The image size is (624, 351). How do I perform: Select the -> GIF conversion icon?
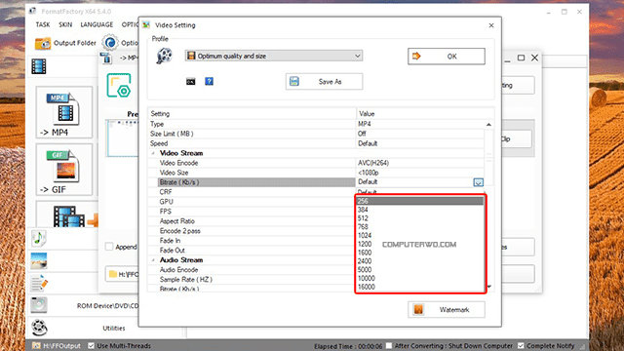point(64,170)
